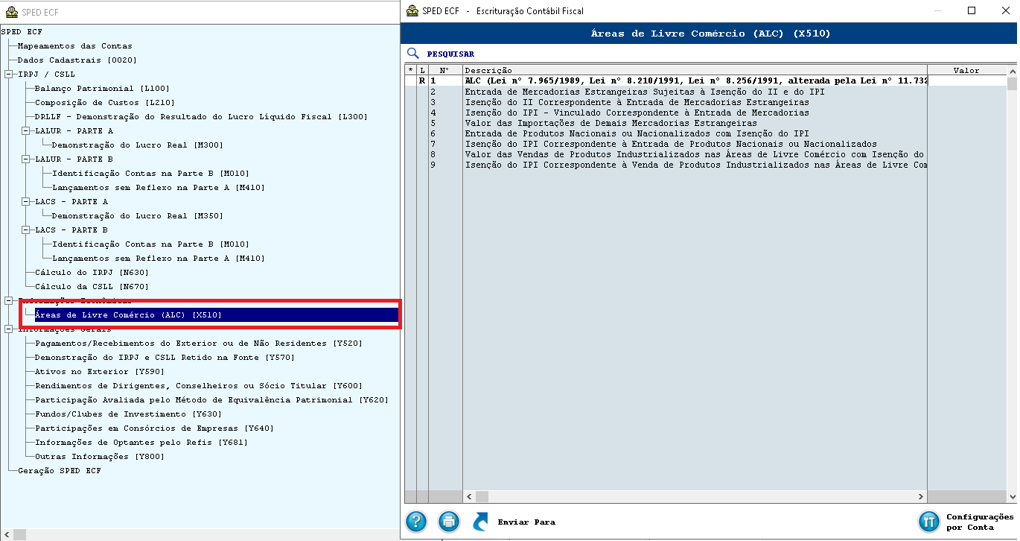The height and width of the screenshot is (541, 1020).
Task: Click the Valor column header
Action: coord(966,70)
